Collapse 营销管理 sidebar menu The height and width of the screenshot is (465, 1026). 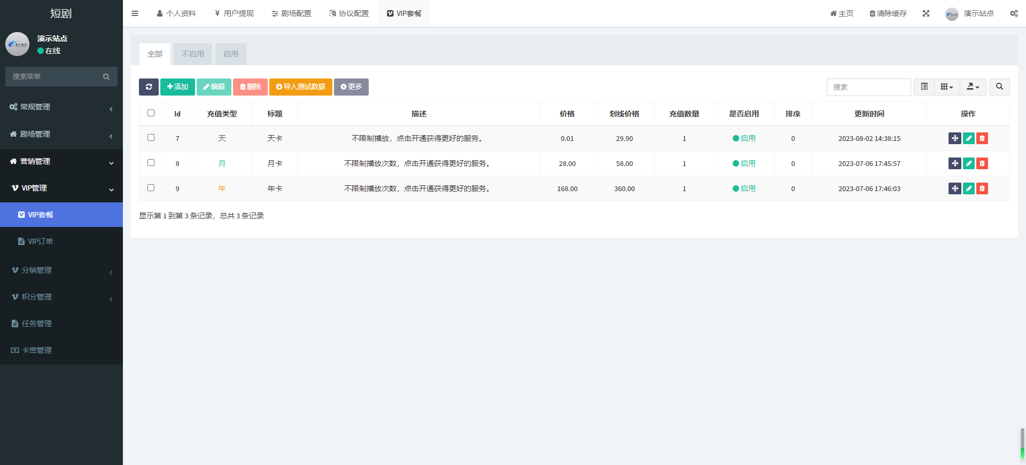(x=61, y=162)
